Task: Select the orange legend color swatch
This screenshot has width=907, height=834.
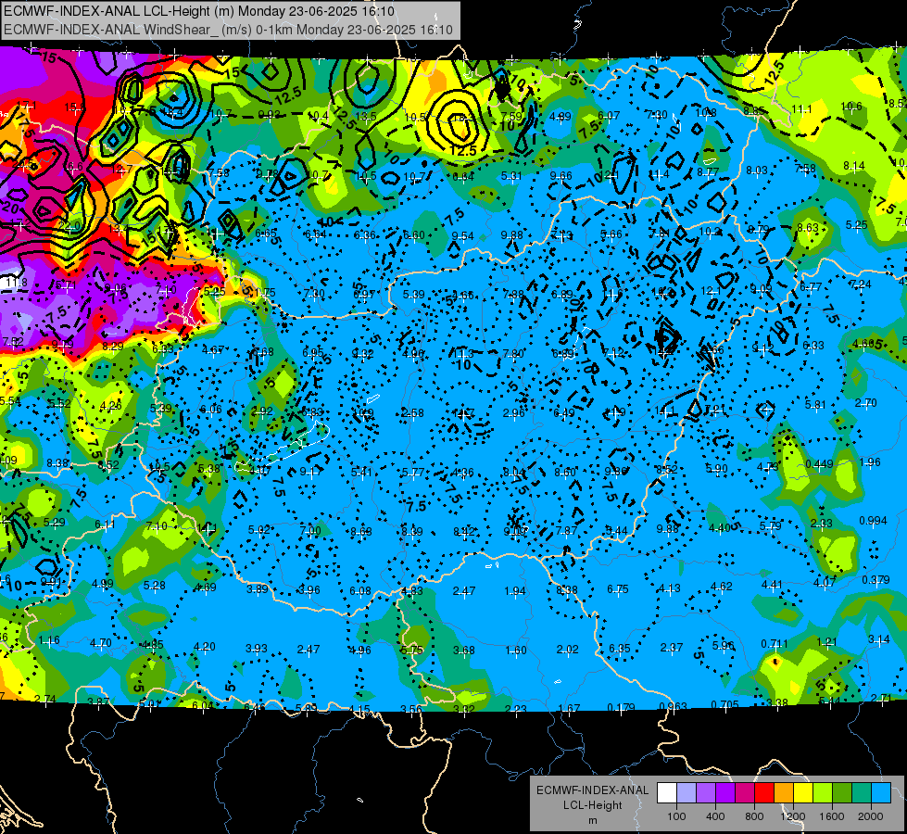Action: click(x=784, y=792)
